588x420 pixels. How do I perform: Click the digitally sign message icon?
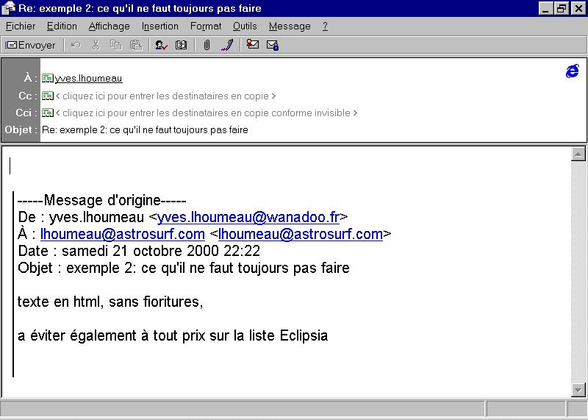(x=252, y=45)
